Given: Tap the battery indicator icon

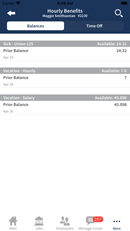Looking at the screenshot, I should [124, 3].
